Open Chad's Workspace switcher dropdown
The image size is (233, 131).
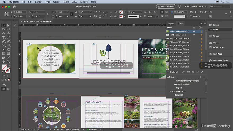point(196,7)
